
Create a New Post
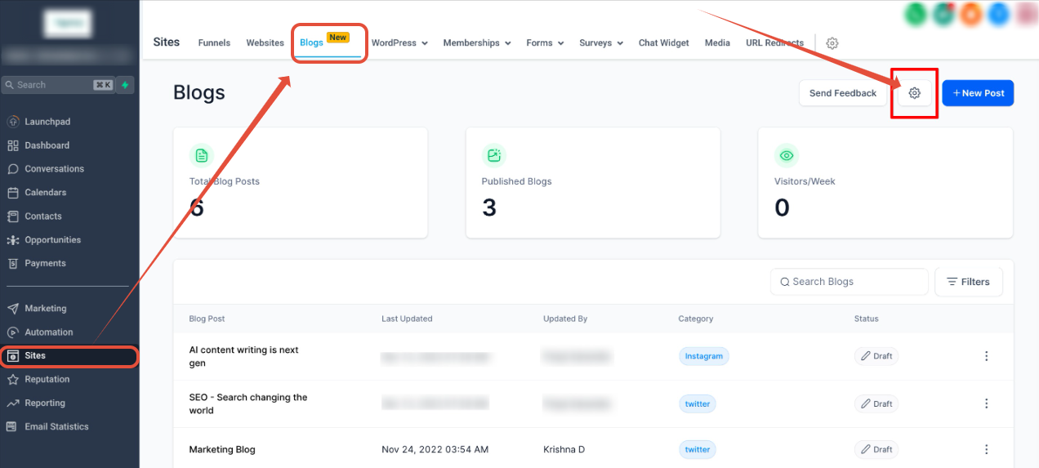pos(979,93)
